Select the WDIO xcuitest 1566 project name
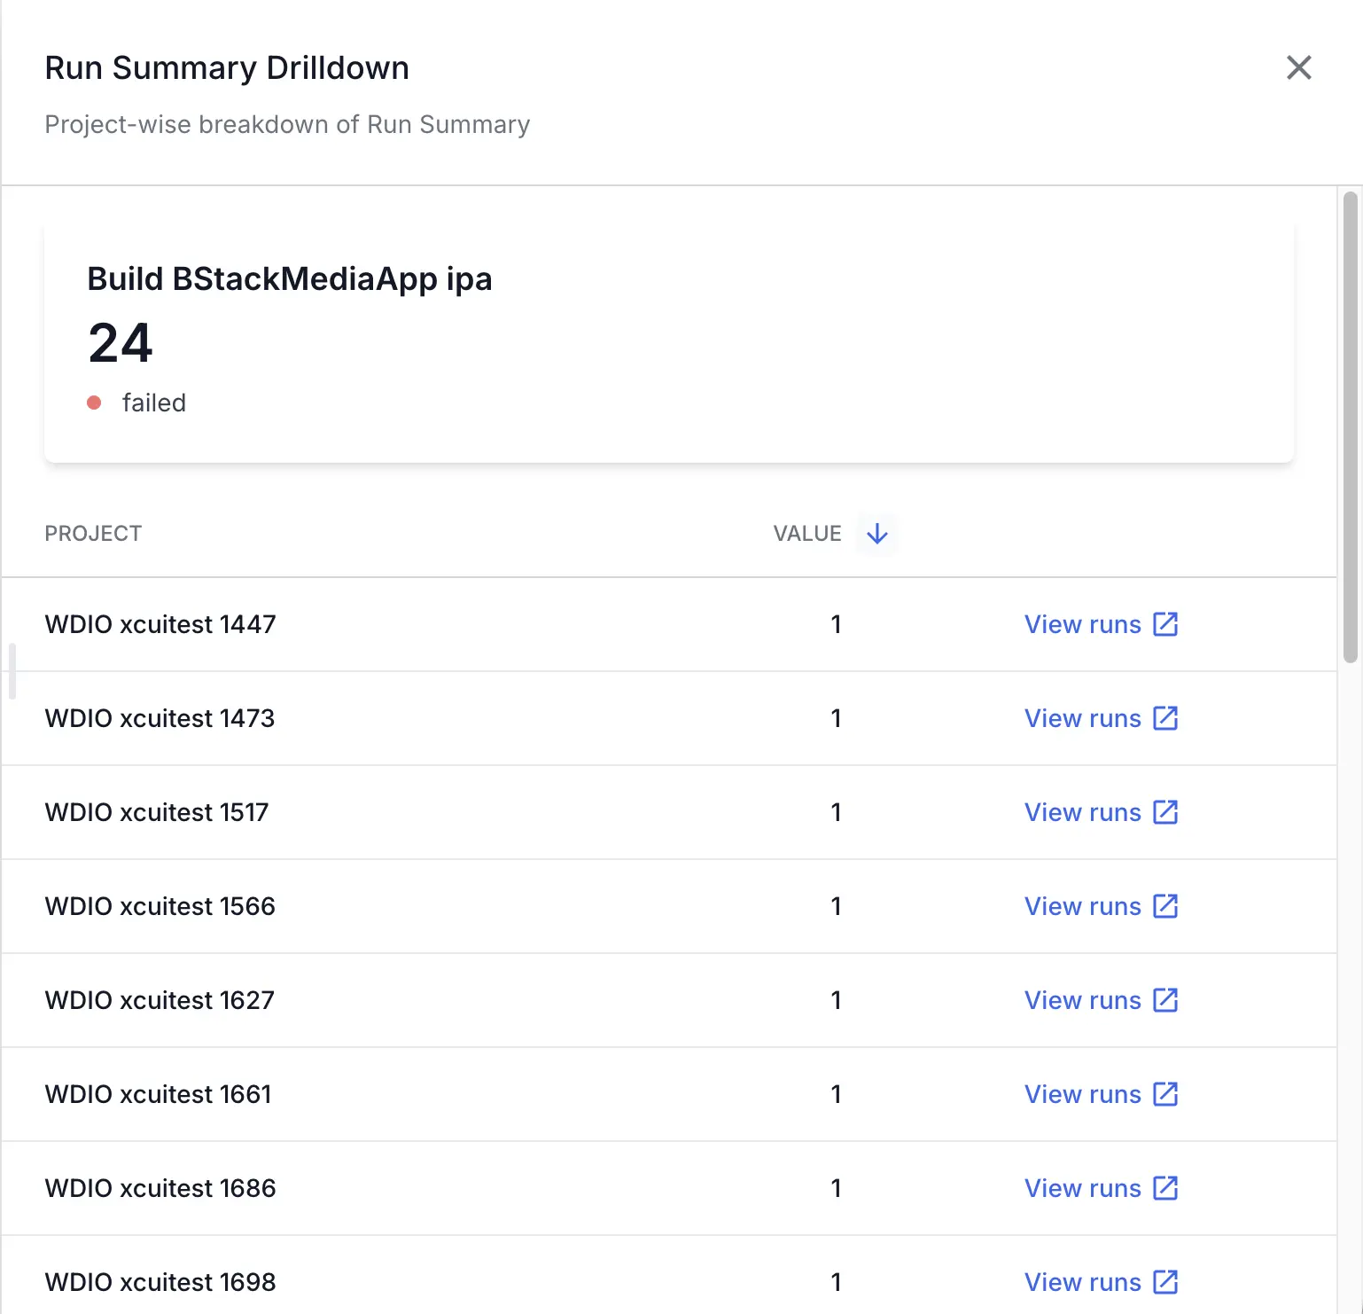The image size is (1363, 1314). click(160, 906)
